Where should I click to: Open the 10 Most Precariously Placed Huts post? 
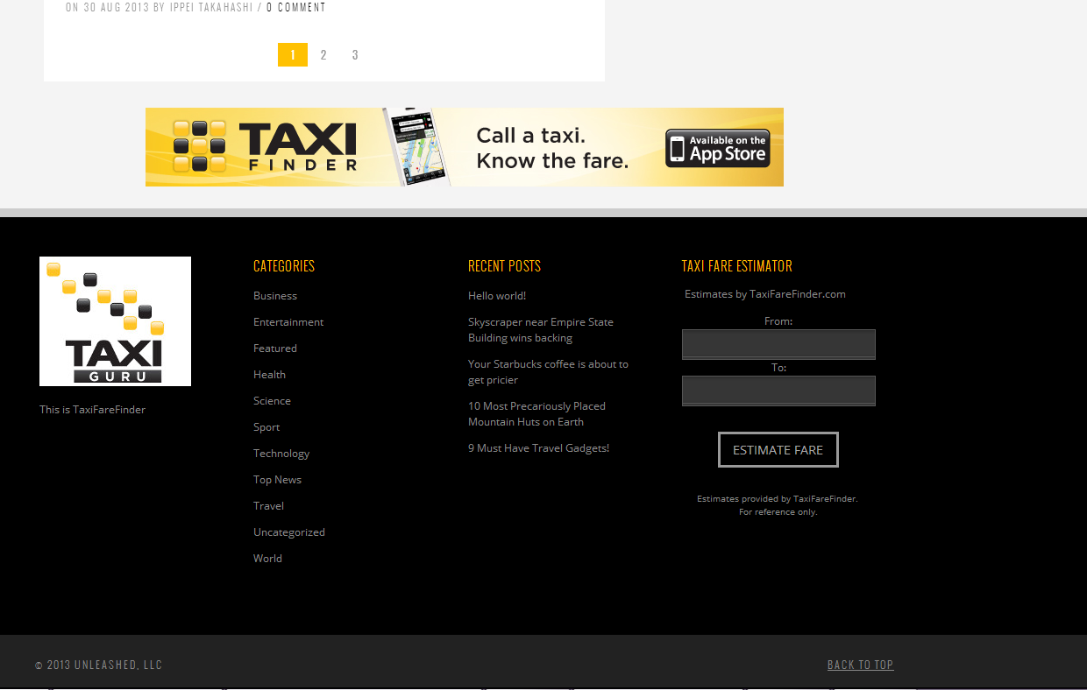click(536, 414)
